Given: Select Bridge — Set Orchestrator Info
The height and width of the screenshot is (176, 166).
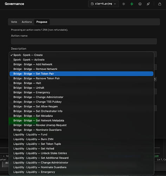Looking at the screenshot, I should click(x=81, y=111).
